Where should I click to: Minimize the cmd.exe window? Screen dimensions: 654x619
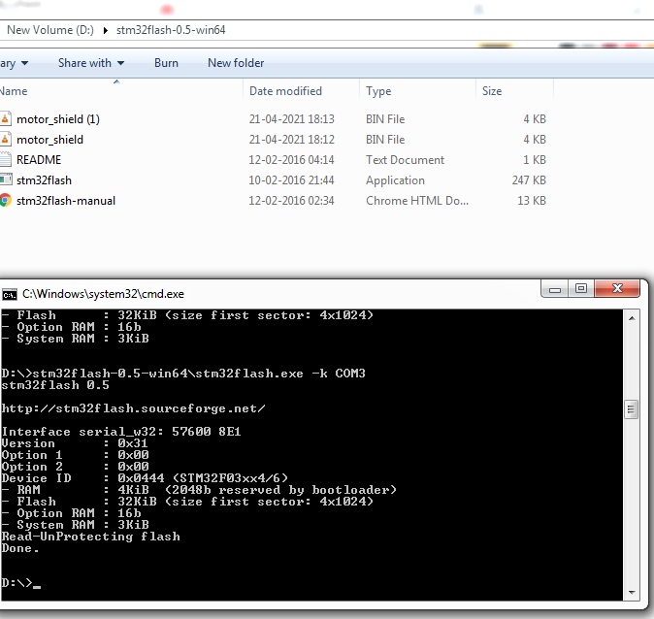point(554,289)
